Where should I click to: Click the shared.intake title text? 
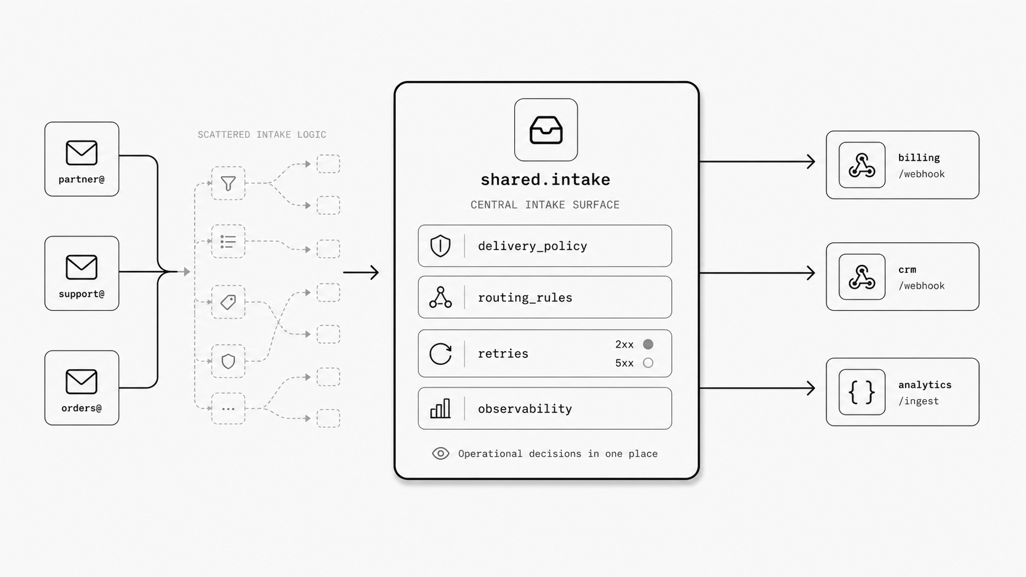pos(546,180)
